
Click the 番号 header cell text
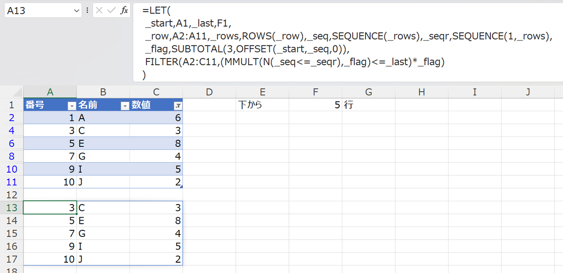pos(35,105)
